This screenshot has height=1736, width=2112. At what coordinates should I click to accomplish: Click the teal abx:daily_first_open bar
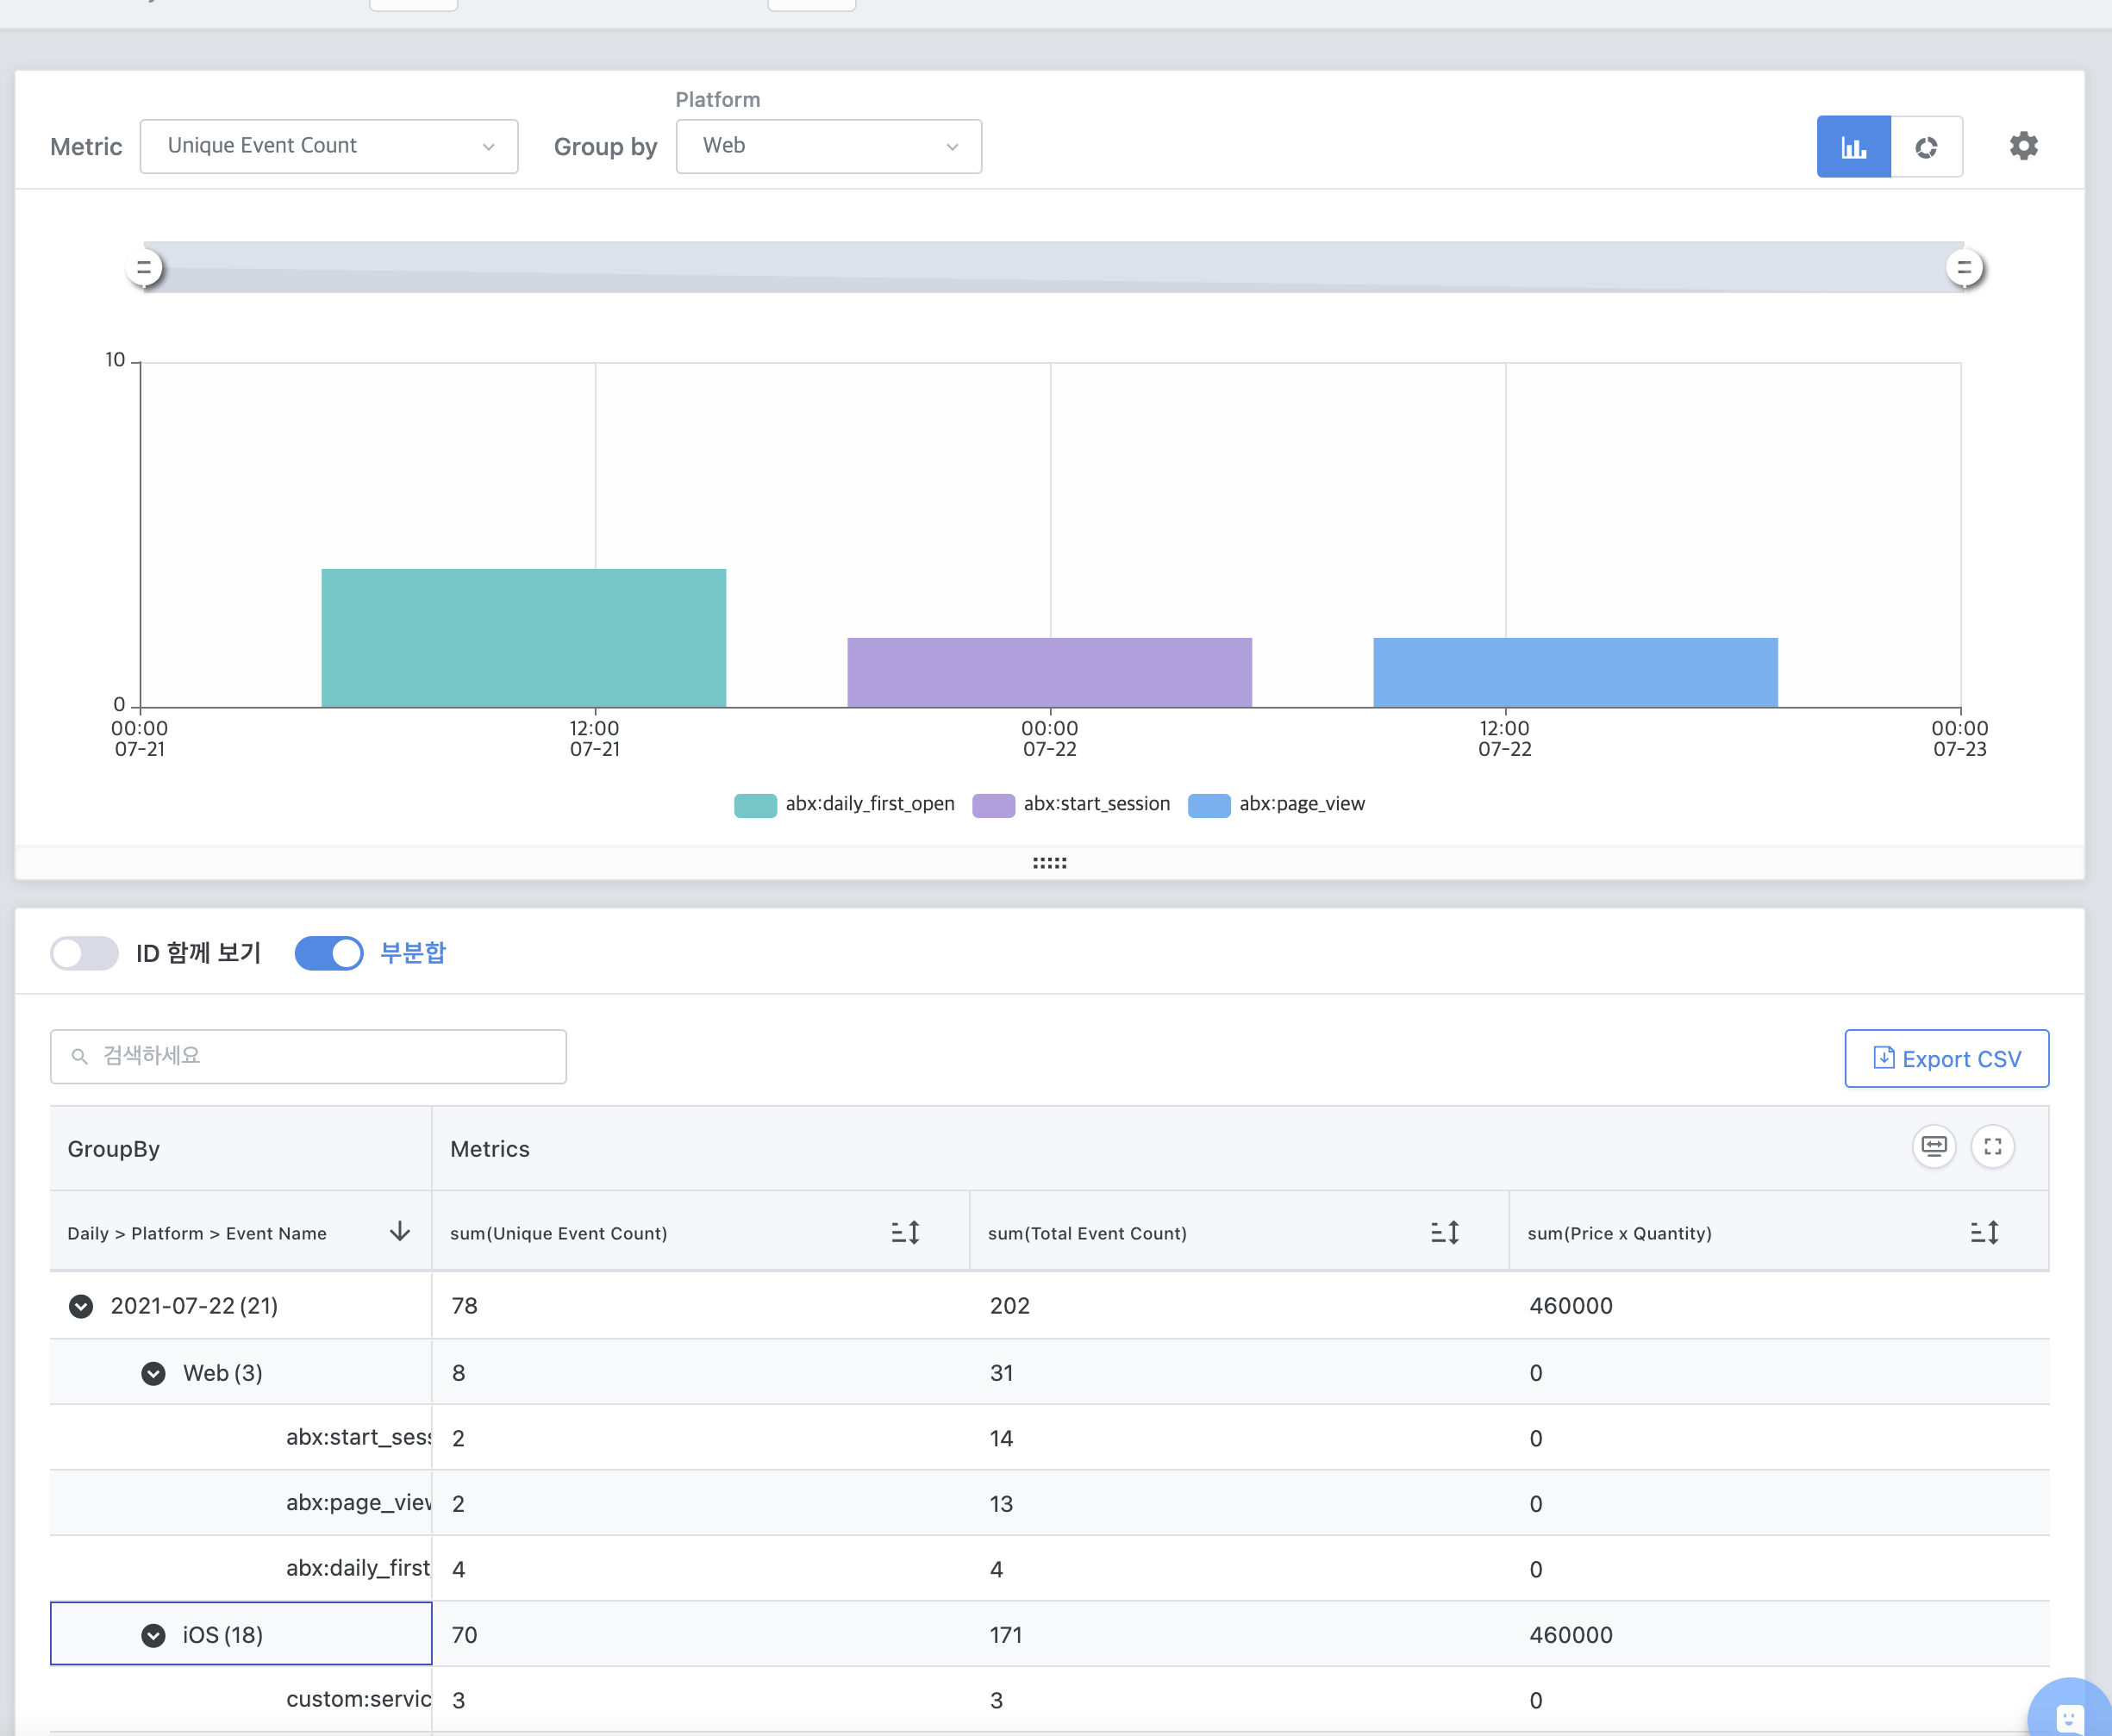[x=524, y=638]
